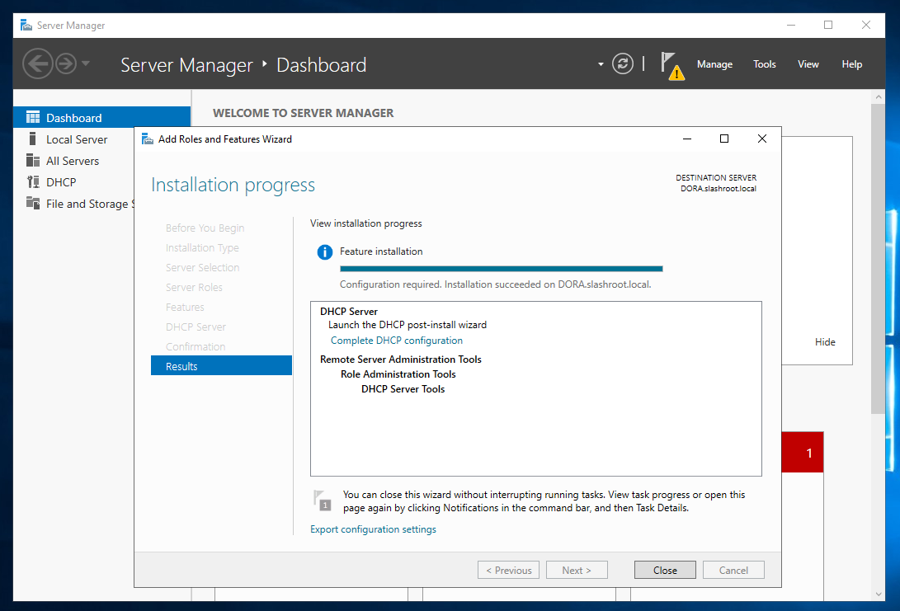The image size is (900, 611).
Task: Click the All Servers sidebar icon
Action: (x=33, y=161)
